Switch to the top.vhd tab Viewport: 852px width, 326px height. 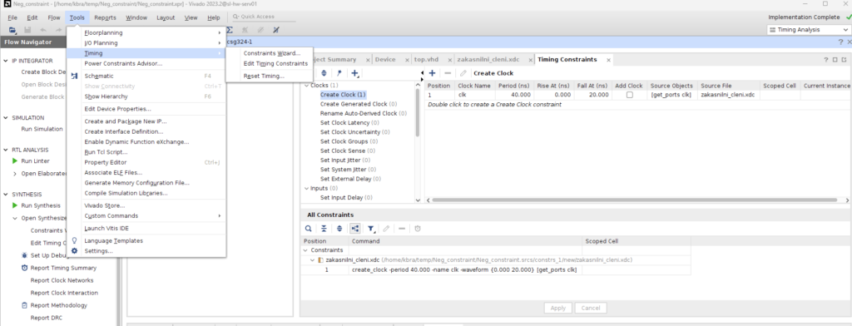pos(426,60)
